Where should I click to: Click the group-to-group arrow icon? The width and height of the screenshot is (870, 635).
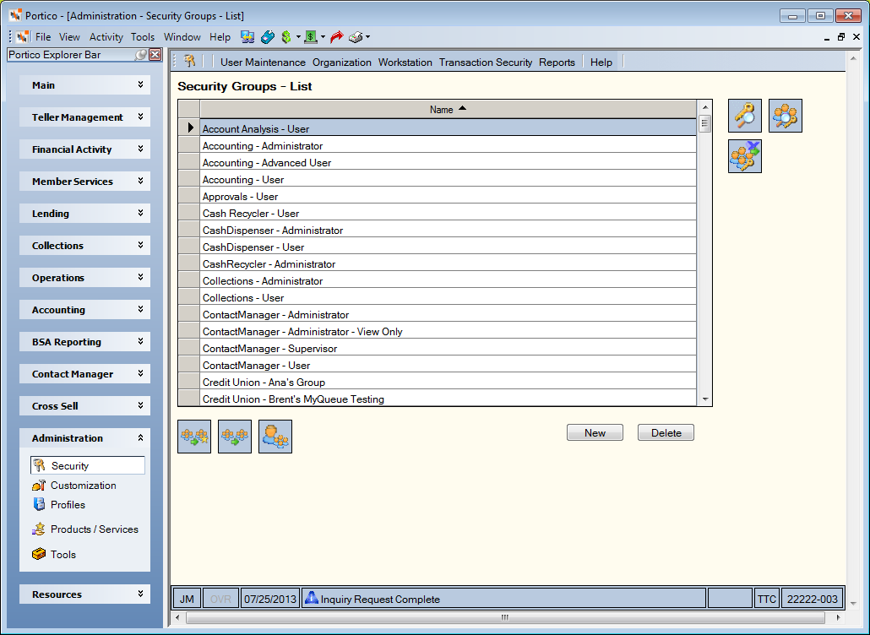click(235, 437)
